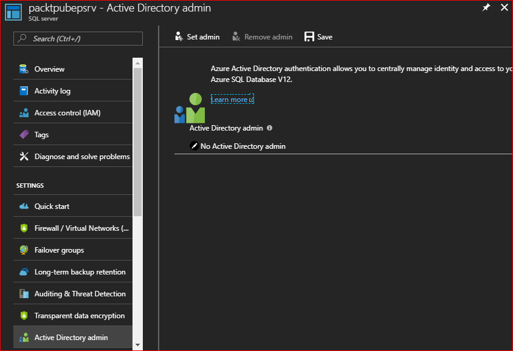Click the Overview SQL icon
Image resolution: width=513 pixels, height=351 pixels.
tap(24, 69)
